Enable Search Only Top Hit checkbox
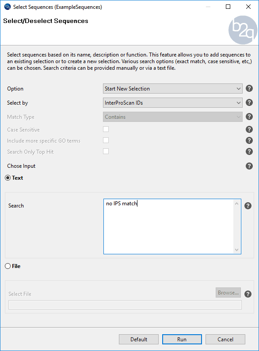Image resolution: width=259 pixels, height=351 pixels. point(106,151)
